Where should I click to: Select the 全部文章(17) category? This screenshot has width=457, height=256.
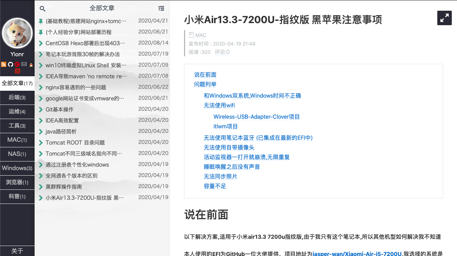point(17,83)
